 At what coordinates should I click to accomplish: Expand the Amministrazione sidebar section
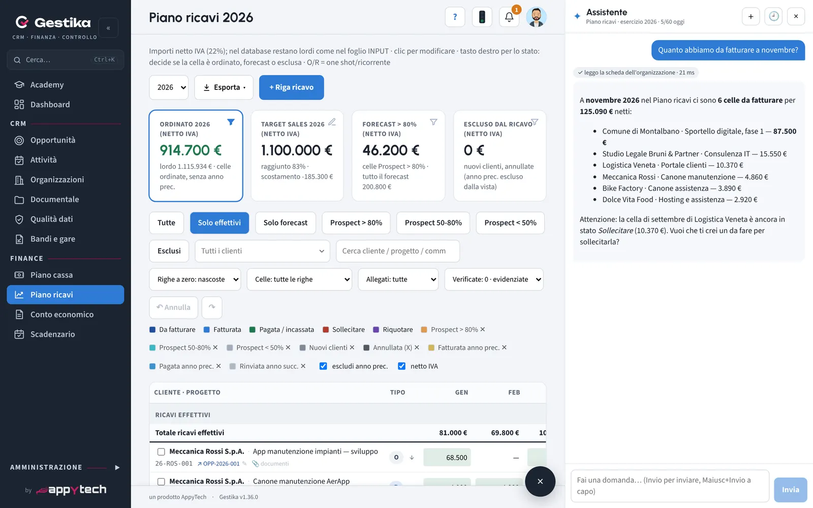point(117,467)
